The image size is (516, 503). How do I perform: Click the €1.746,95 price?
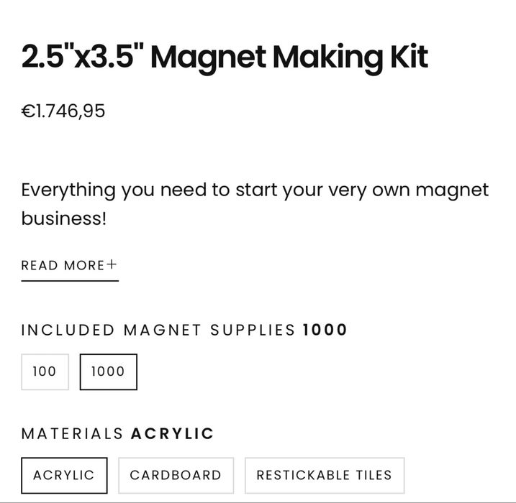pos(63,111)
